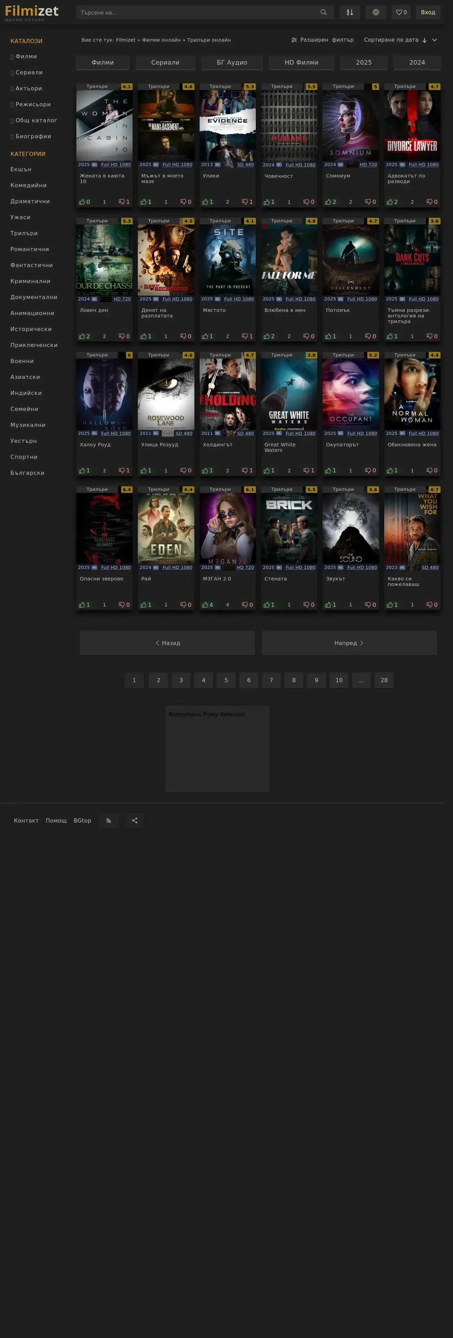Image resolution: width=453 pixels, height=1338 pixels.
Task: Like the movie Сомниум
Action: pos(330,202)
